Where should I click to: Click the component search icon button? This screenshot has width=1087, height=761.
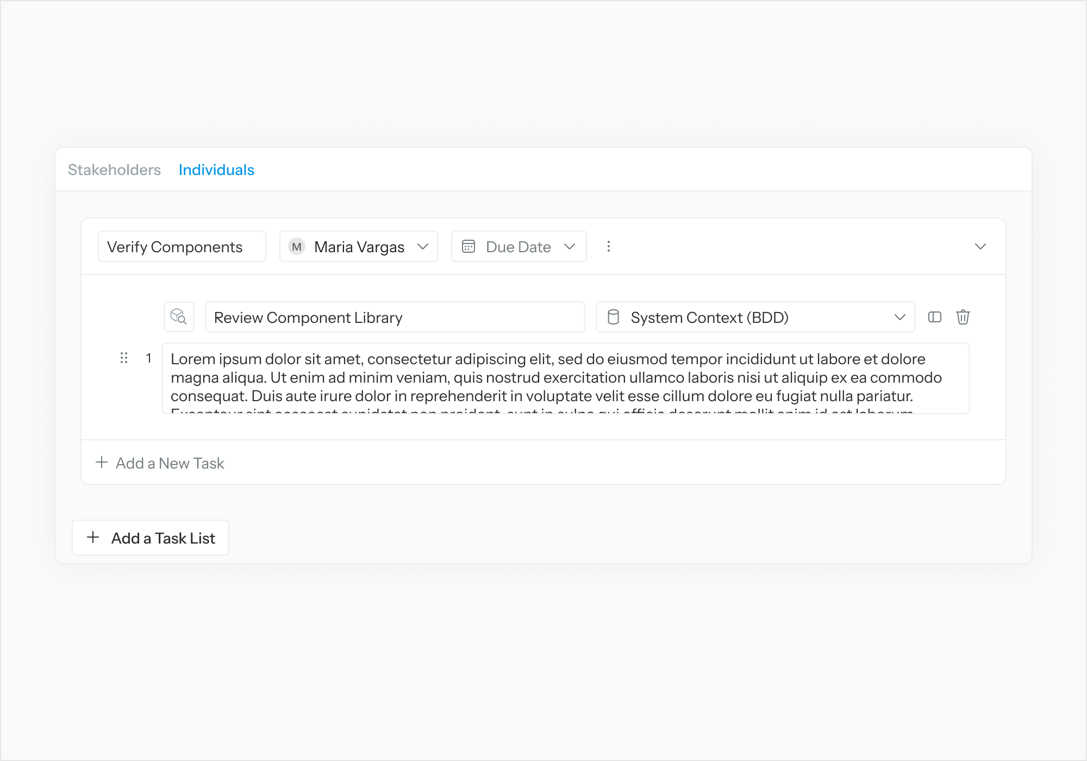tap(179, 317)
